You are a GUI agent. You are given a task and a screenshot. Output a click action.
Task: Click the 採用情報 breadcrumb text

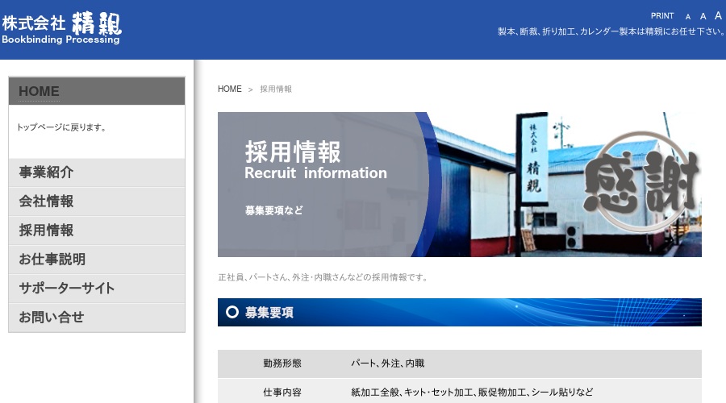276,89
